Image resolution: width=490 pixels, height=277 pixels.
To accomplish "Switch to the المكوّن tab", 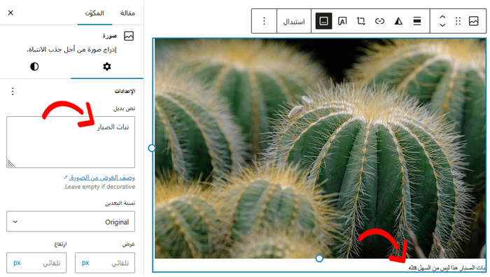I will click(94, 13).
